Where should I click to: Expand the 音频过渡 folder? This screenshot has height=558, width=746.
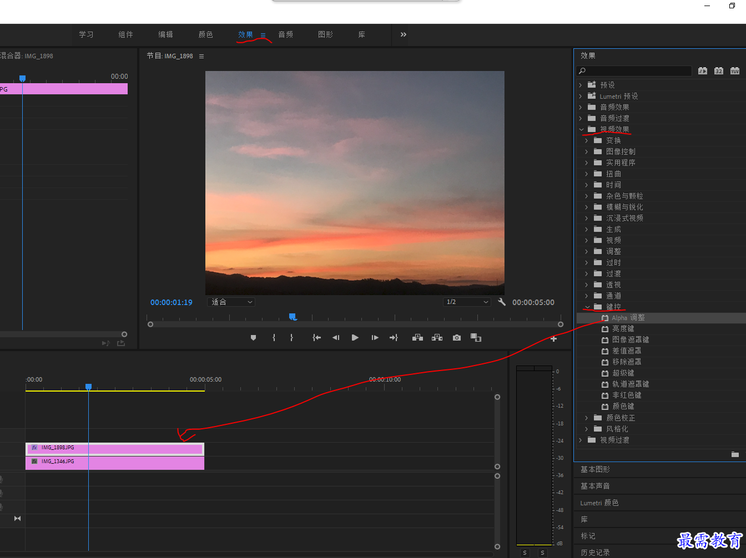click(581, 118)
